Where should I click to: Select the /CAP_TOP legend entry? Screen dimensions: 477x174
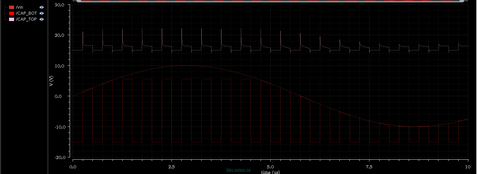click(26, 19)
